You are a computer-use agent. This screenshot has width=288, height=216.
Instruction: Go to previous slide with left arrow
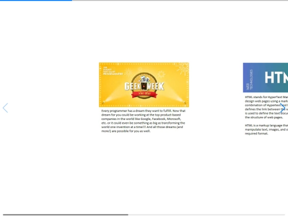(x=5, y=108)
